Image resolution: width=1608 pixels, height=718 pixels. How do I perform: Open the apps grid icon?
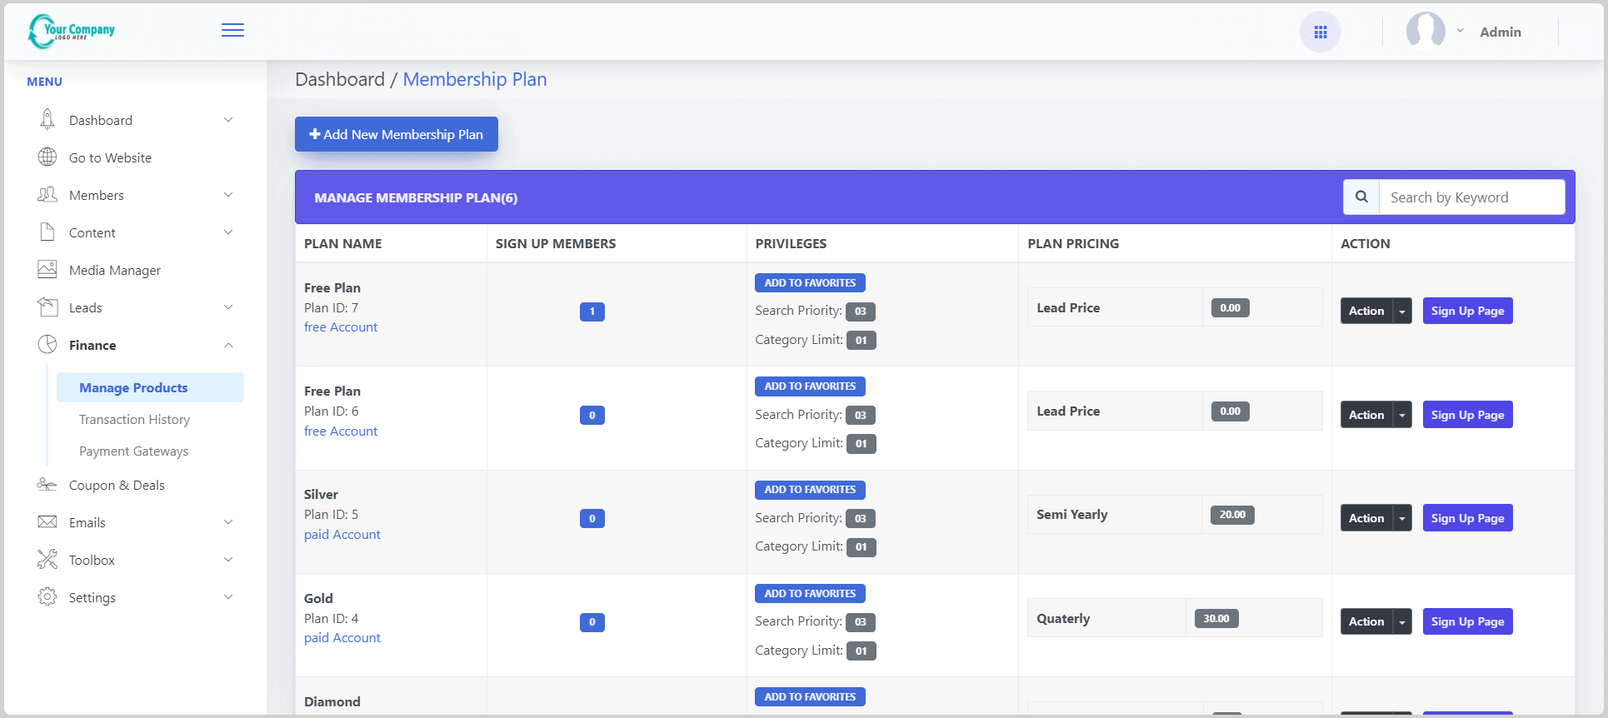tap(1320, 32)
